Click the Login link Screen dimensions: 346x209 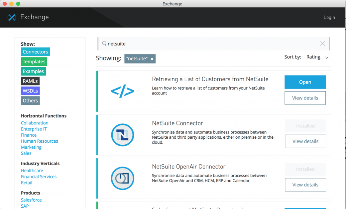pyautogui.click(x=329, y=17)
